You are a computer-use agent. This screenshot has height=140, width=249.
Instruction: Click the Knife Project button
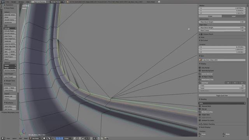pyautogui.click(x=10, y=57)
